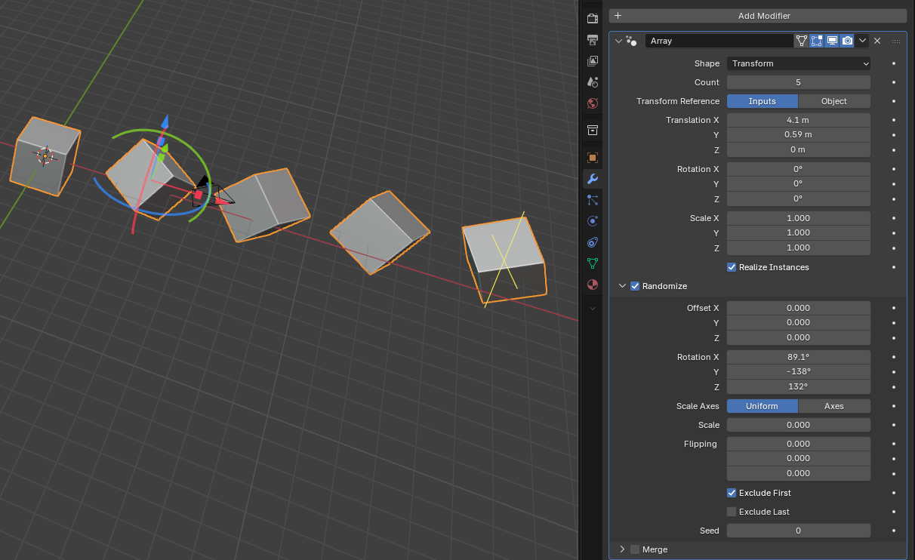The height and width of the screenshot is (560, 915).
Task: Disable the Randomize checkbox
Action: [635, 286]
